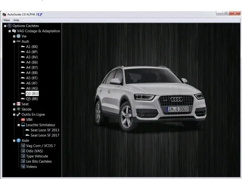242x179 pixels.
Task: Select the A4 (B7) model
Action: pos(32,68)
